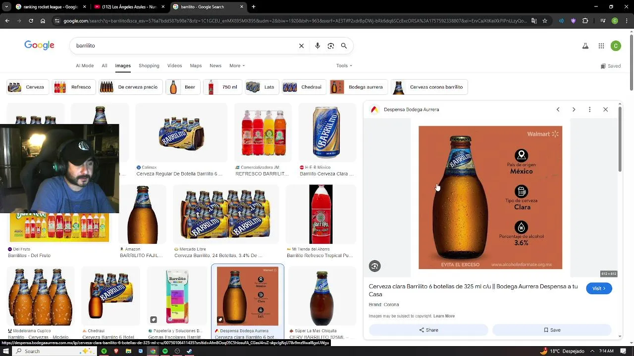Reload the page

point(31,21)
